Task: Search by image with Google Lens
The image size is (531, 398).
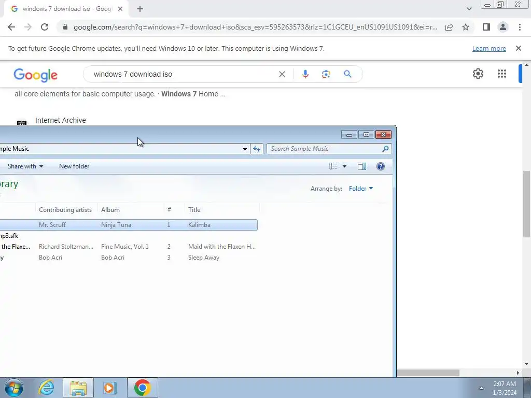Action: click(x=326, y=74)
